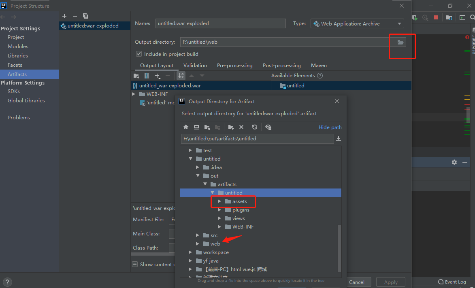The width and height of the screenshot is (475, 288).
Task: Expand assets folder in directory tree
Action: click(219, 201)
